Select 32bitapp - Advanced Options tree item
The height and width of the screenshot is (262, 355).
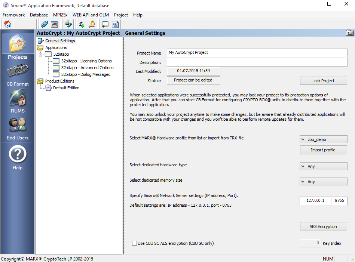click(x=87, y=68)
